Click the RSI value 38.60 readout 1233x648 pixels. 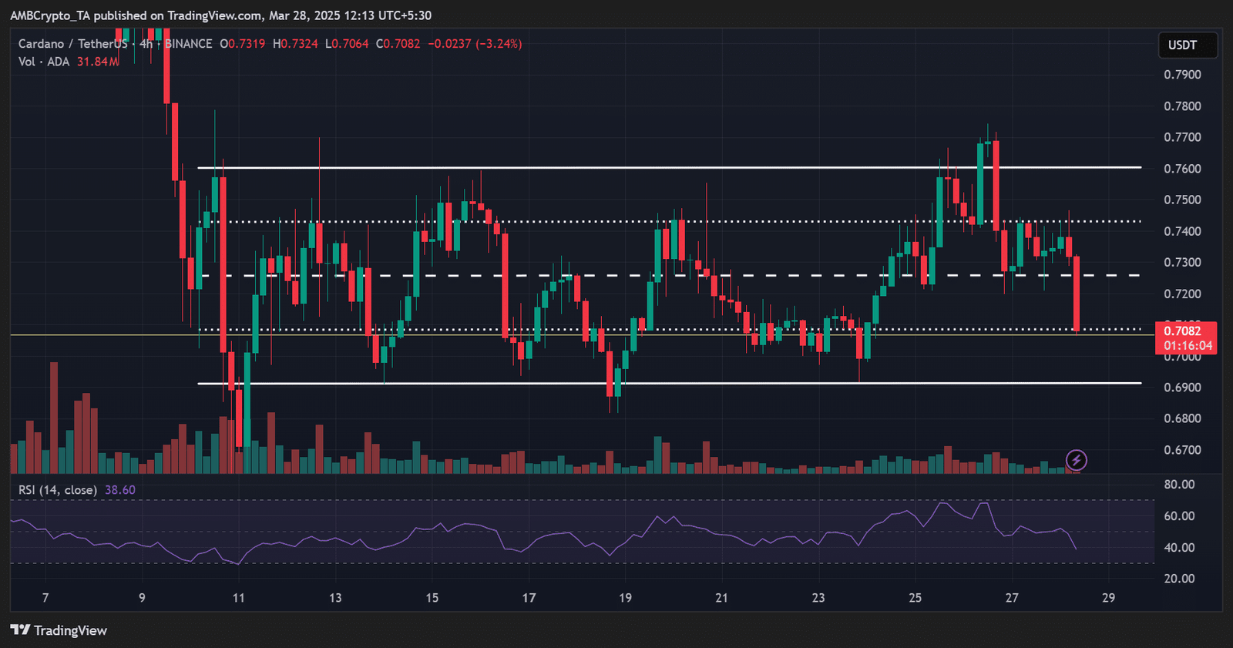pyautogui.click(x=120, y=490)
